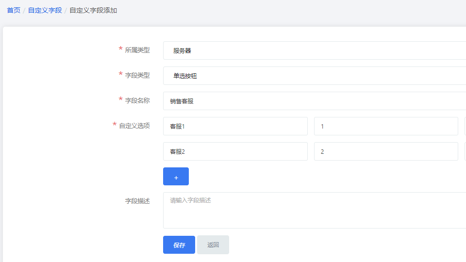This screenshot has height=262, width=466.
Task: Click the 所属类型 form label
Action: click(137, 50)
